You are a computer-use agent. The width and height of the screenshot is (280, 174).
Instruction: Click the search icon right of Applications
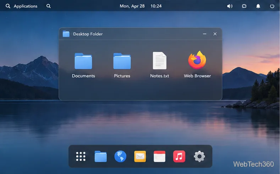(48, 6)
